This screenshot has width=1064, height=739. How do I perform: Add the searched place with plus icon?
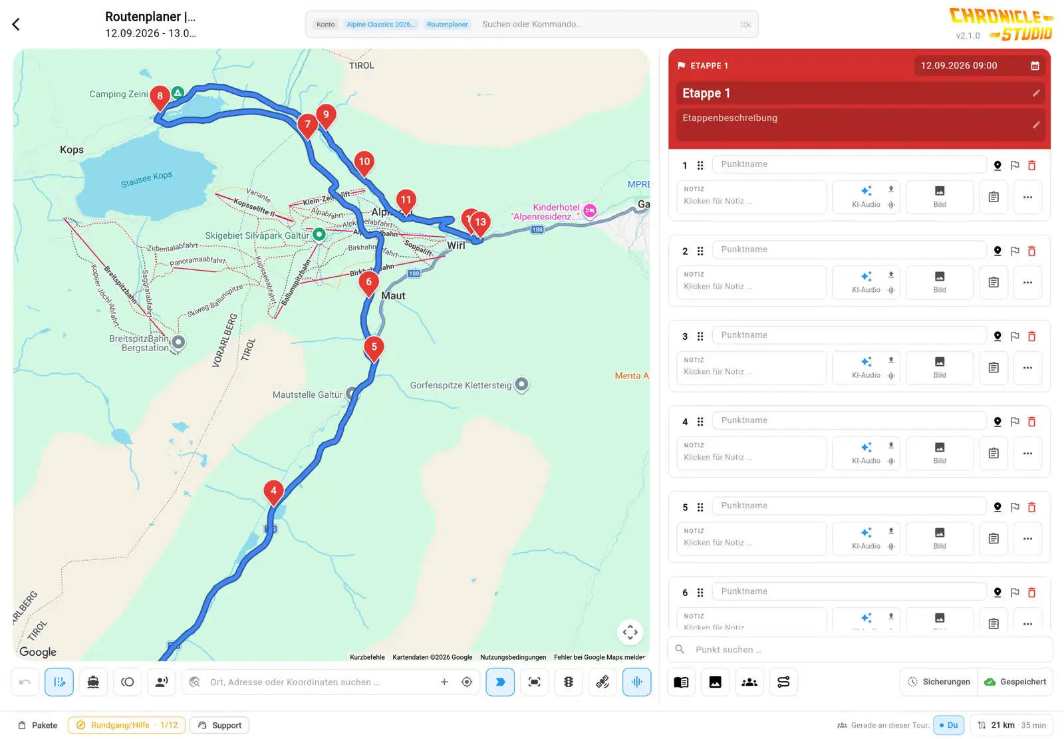(444, 682)
